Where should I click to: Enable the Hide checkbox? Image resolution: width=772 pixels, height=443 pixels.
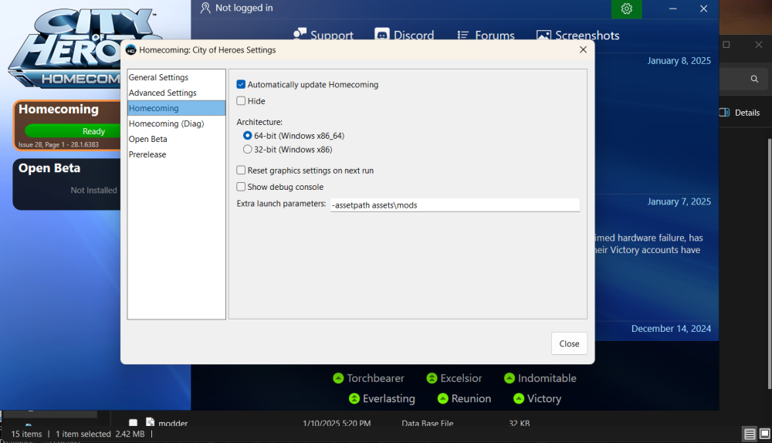point(242,101)
